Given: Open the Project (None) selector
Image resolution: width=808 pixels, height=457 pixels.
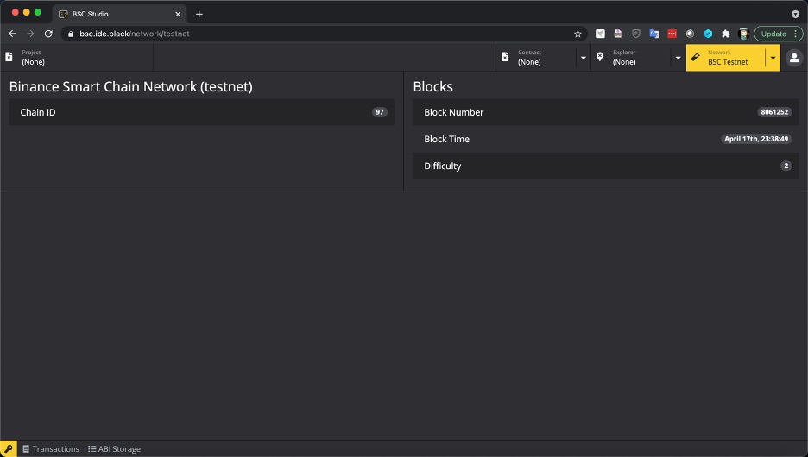Looking at the screenshot, I should [77, 57].
